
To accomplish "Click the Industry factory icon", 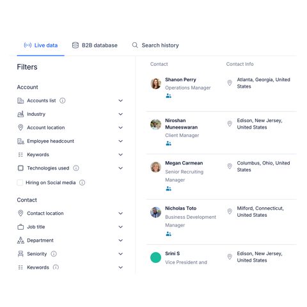I will click(x=20, y=114).
